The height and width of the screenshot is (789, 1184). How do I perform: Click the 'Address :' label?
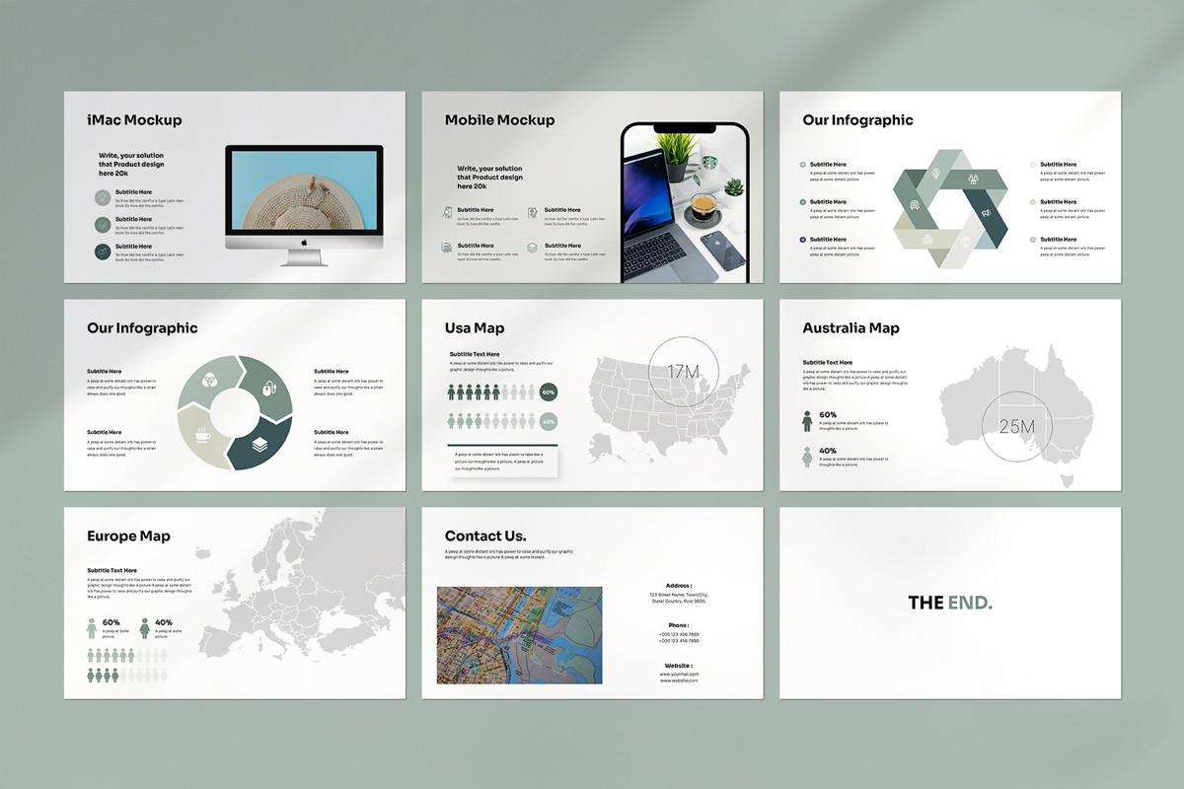[679, 585]
